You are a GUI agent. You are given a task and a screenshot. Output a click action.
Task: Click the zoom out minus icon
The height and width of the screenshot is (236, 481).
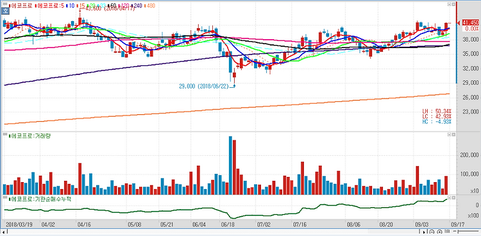432,232
